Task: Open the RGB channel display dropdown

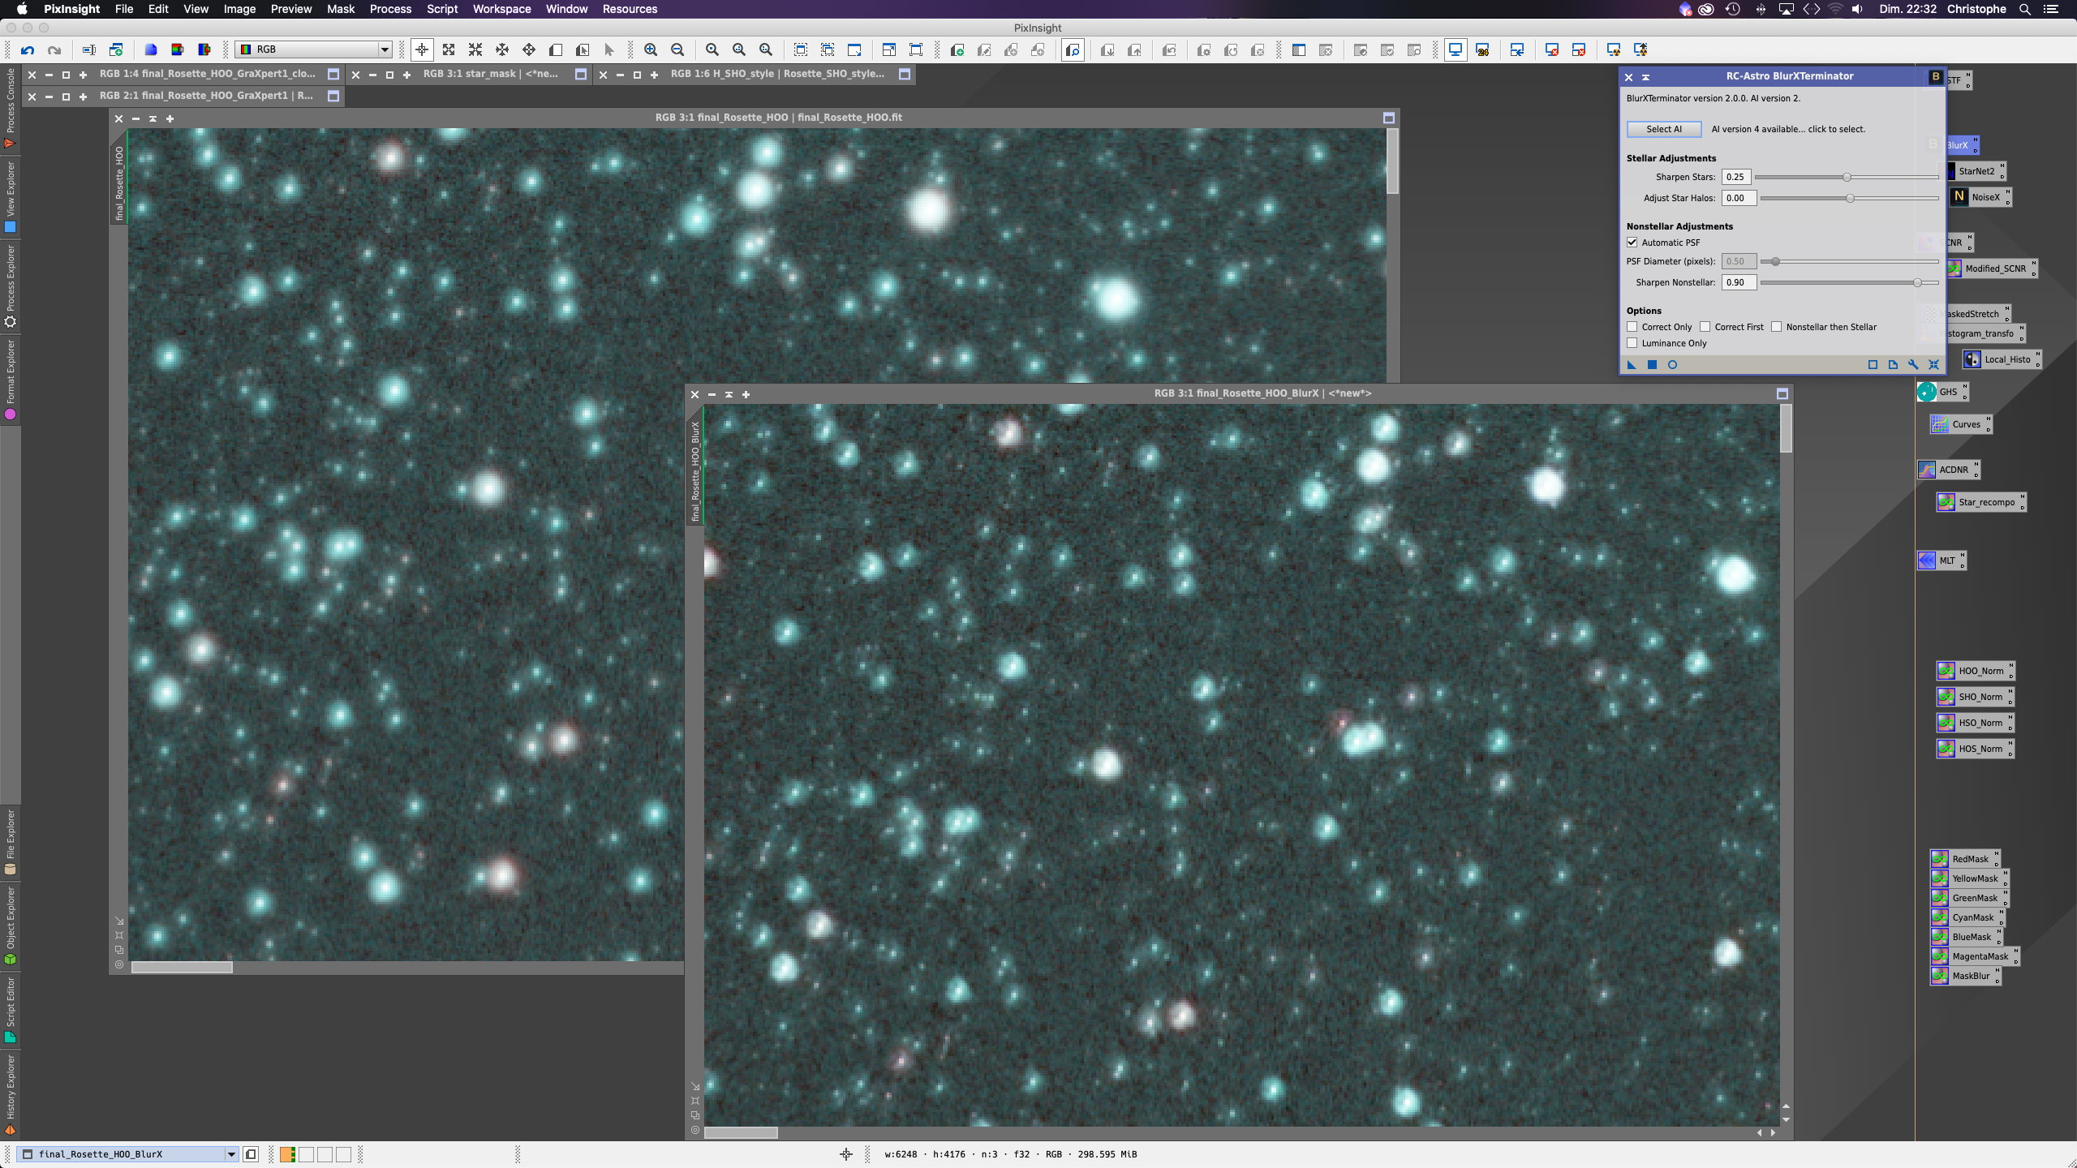Action: tap(384, 49)
